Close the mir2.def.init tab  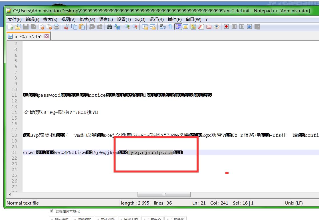click(47, 36)
